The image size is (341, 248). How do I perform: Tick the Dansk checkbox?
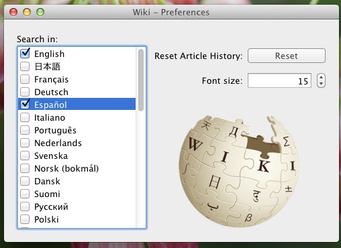25,181
